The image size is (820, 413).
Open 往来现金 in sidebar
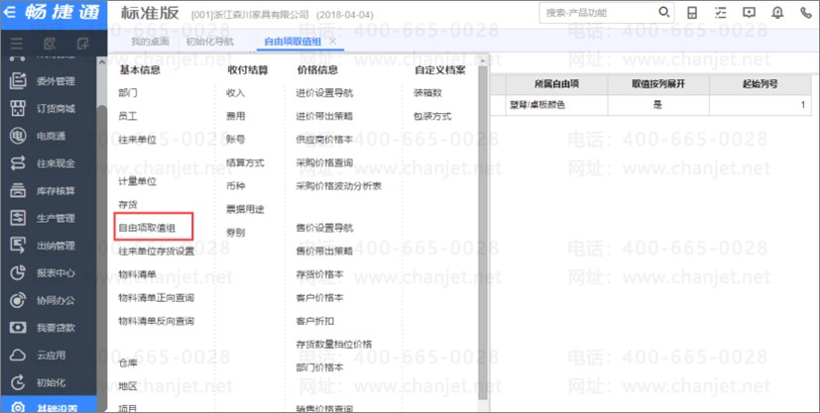tap(49, 163)
